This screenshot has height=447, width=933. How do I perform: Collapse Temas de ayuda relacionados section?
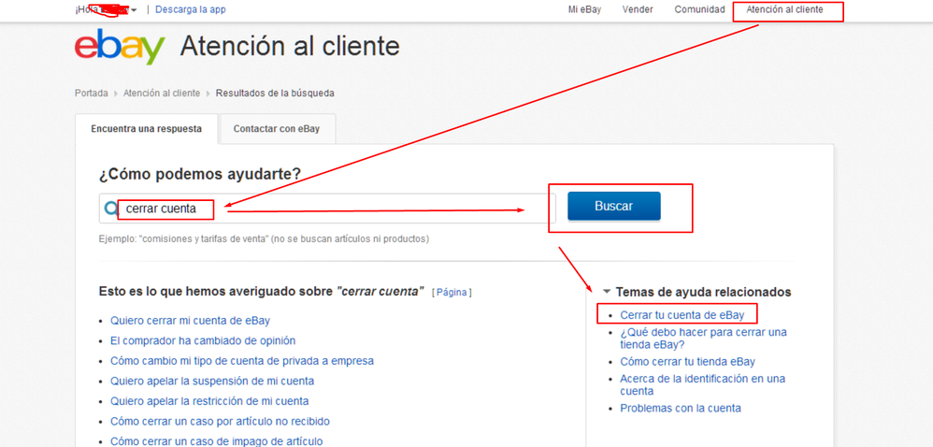click(607, 292)
